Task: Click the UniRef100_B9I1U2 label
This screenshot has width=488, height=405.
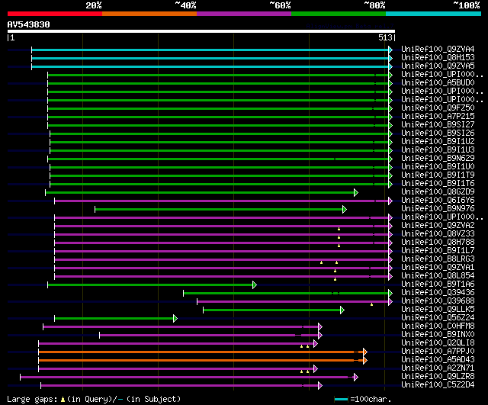Action: (x=438, y=141)
